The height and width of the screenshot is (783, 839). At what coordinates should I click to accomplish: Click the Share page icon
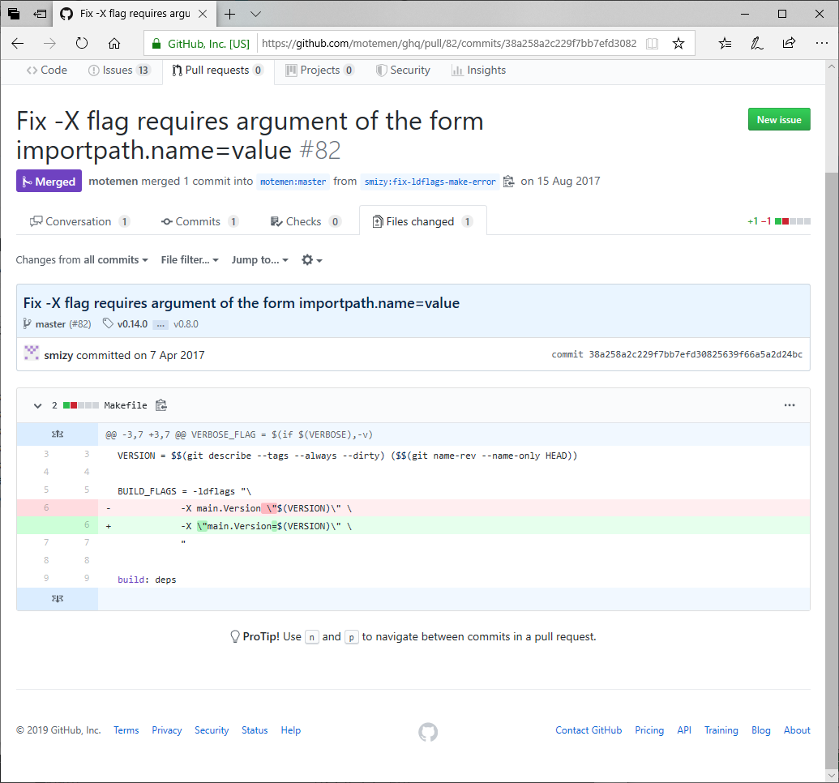click(789, 43)
